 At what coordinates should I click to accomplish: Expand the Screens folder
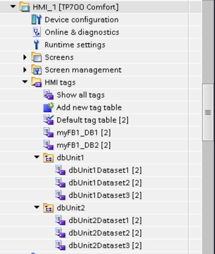(x=25, y=57)
